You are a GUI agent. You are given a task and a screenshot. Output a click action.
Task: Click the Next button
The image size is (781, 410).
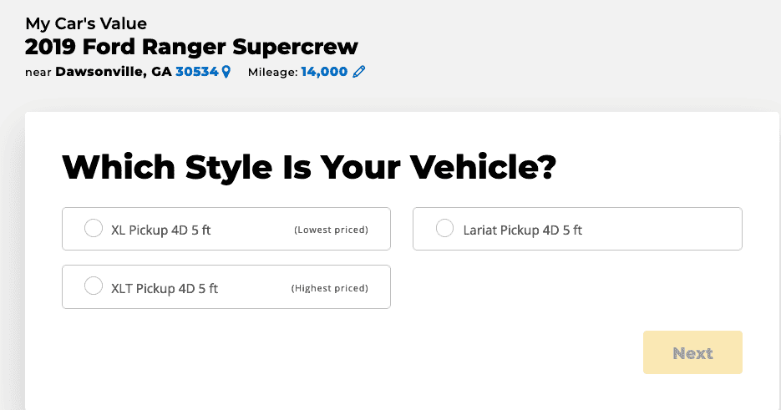(x=692, y=352)
